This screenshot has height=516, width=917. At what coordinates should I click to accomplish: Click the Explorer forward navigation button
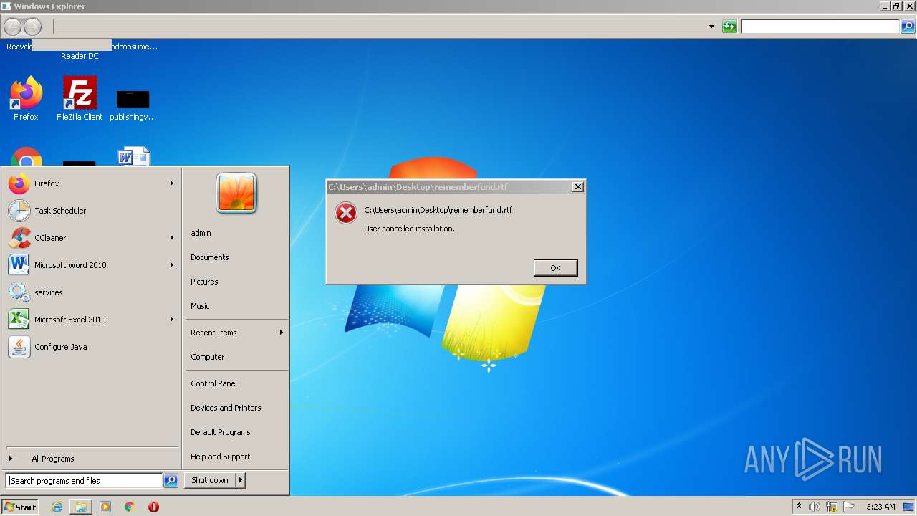[x=32, y=27]
